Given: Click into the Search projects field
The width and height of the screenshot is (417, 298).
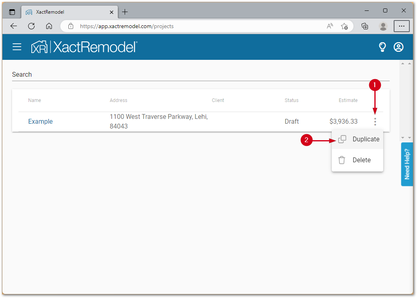Looking at the screenshot, I should coord(200,75).
